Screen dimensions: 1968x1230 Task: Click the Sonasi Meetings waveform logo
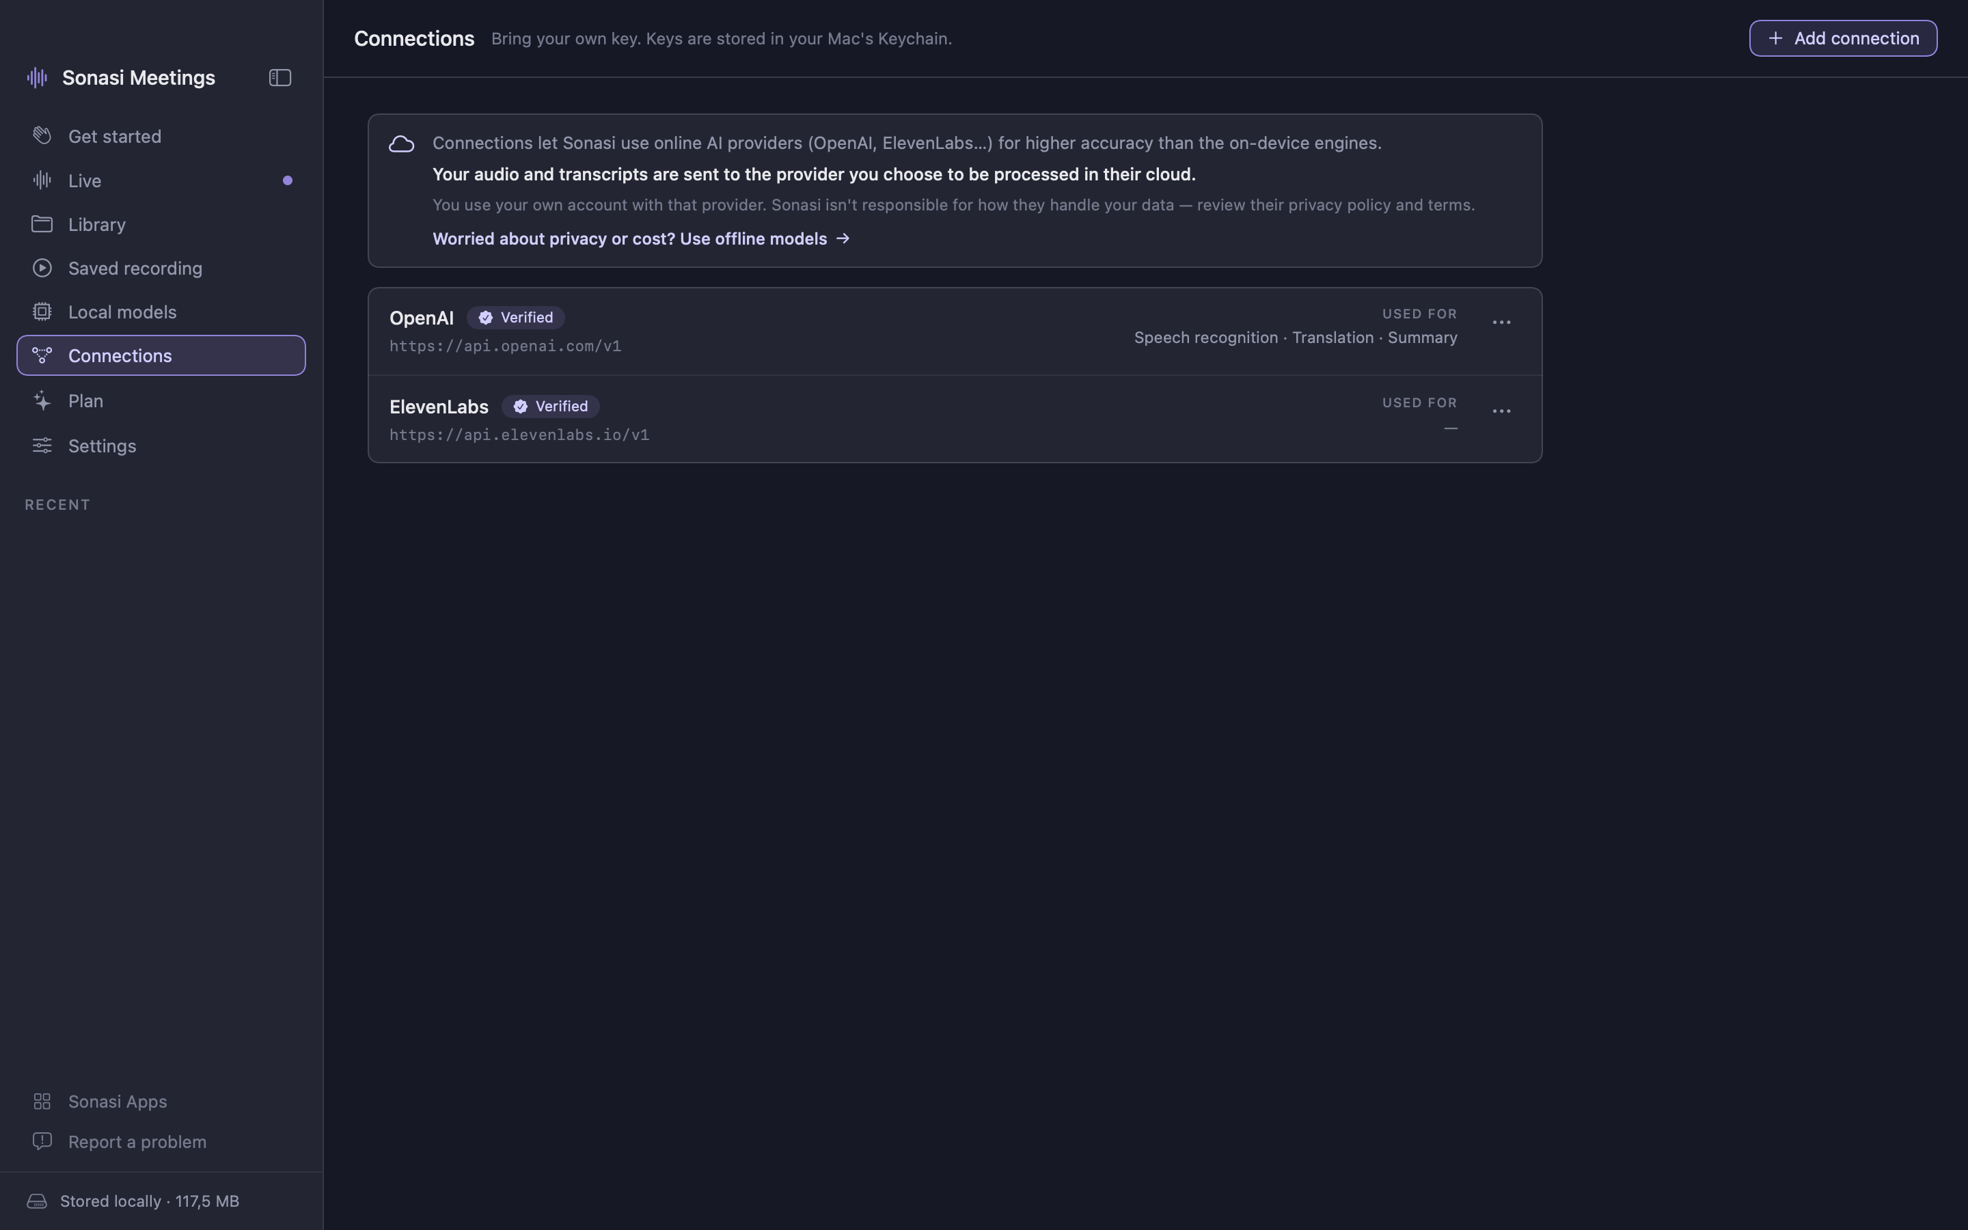(x=37, y=77)
